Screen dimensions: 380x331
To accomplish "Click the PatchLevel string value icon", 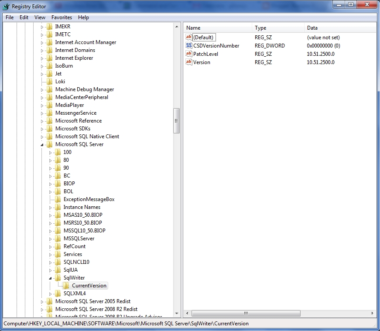I will pos(188,54).
